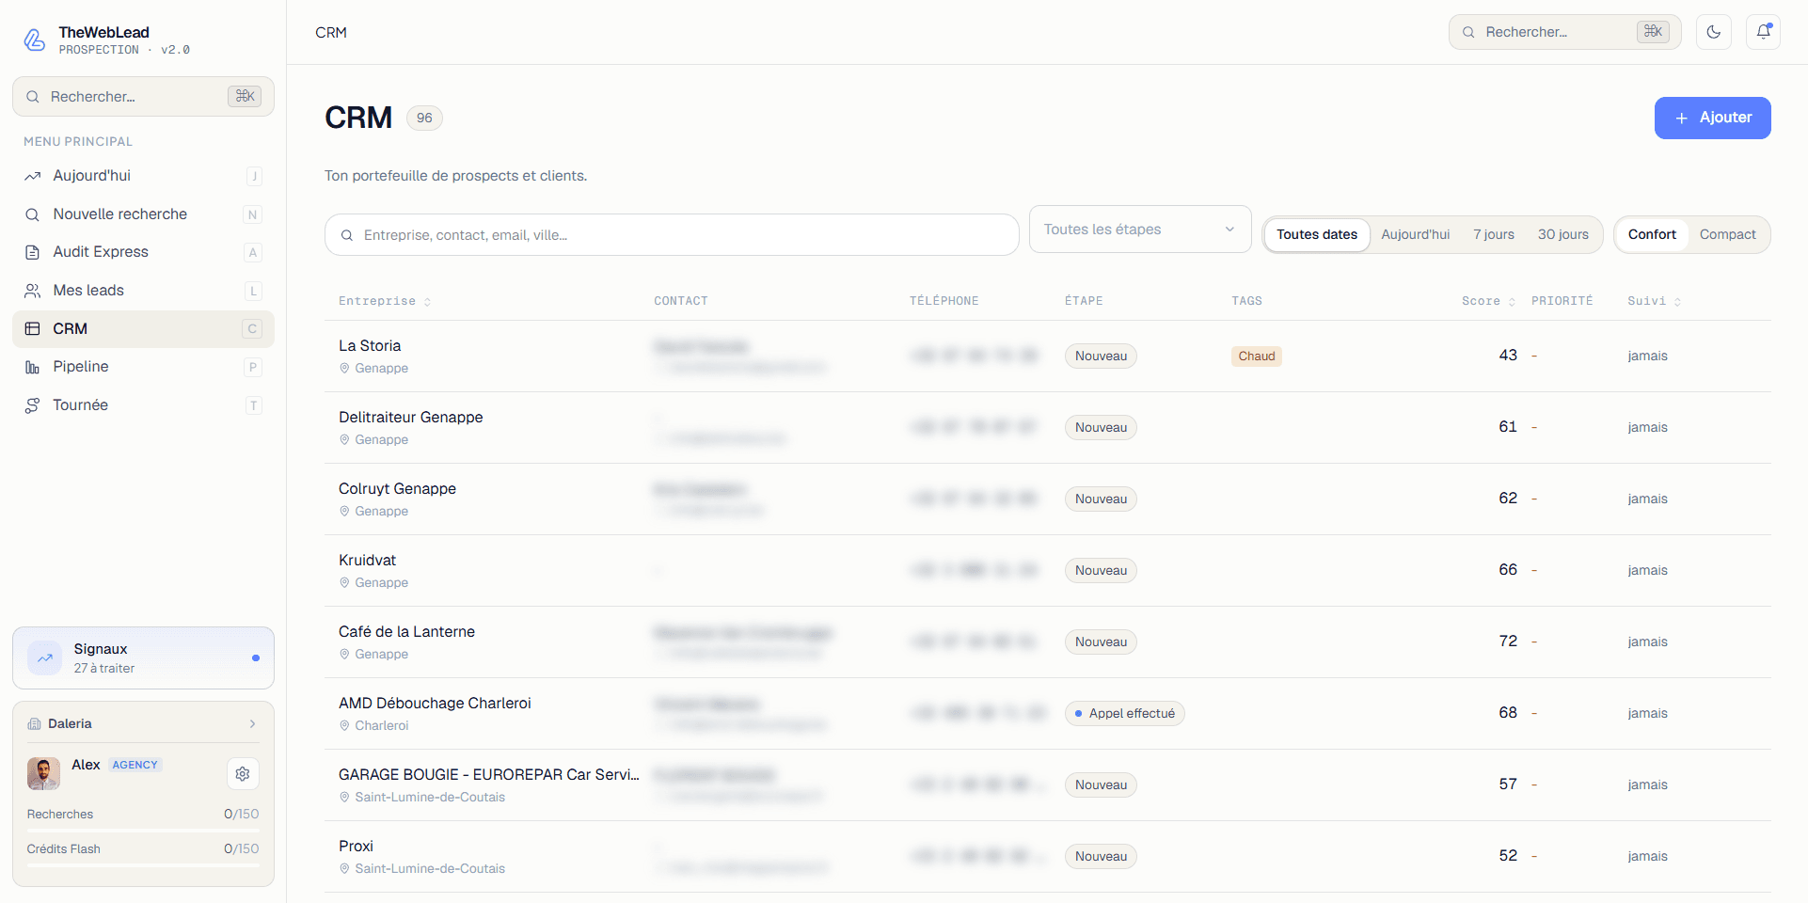Open Mes leads menu item
The image size is (1808, 903).
click(143, 291)
